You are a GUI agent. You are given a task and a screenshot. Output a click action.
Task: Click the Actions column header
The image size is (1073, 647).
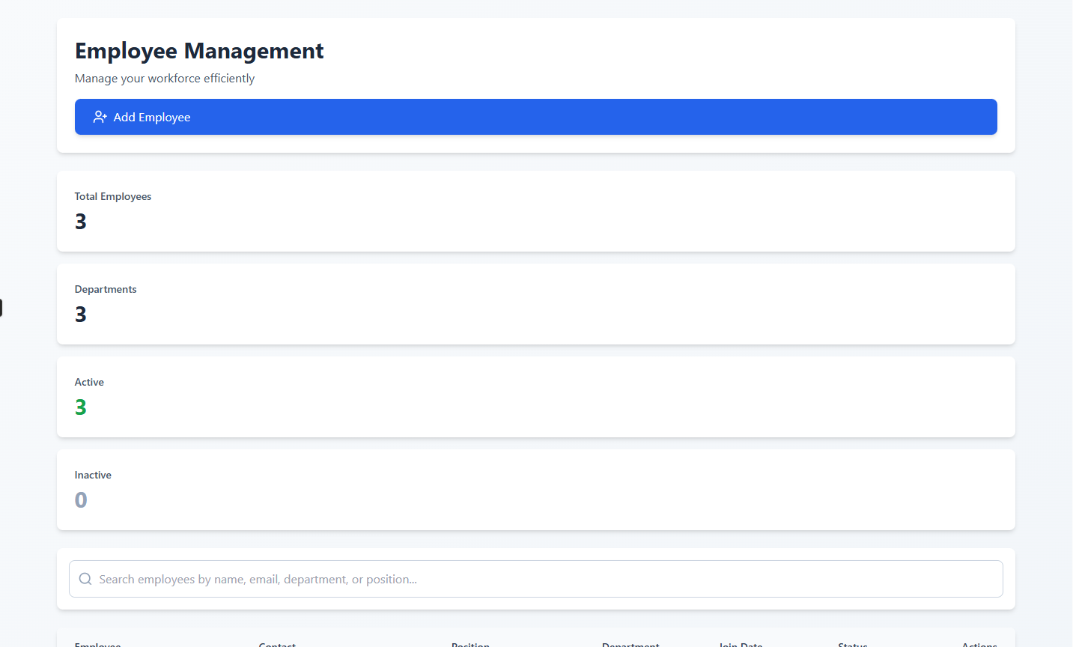(979, 643)
